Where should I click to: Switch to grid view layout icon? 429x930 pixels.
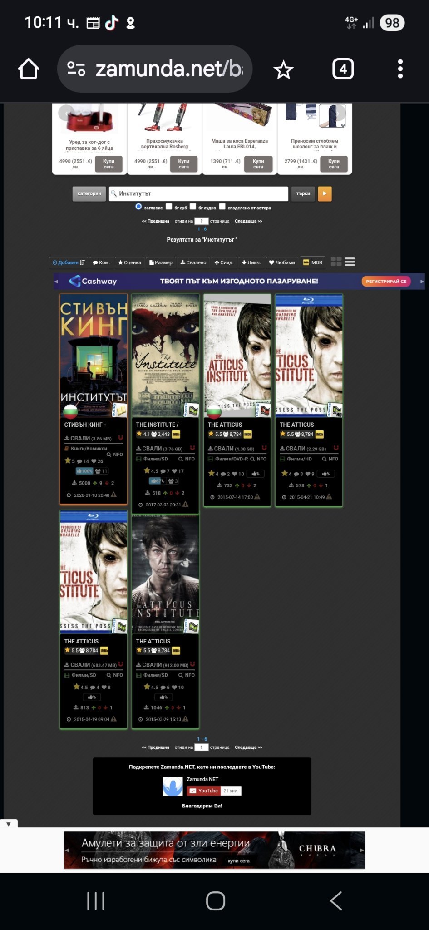point(336,262)
